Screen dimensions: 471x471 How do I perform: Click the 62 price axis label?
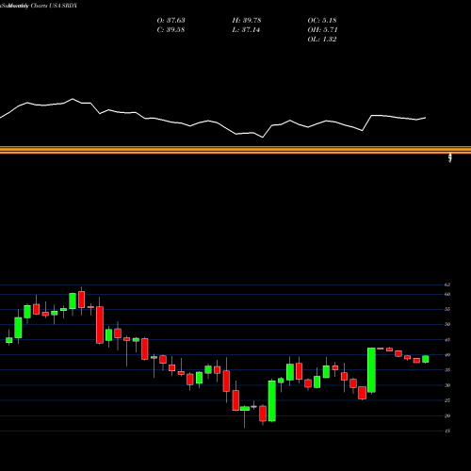coord(447,284)
